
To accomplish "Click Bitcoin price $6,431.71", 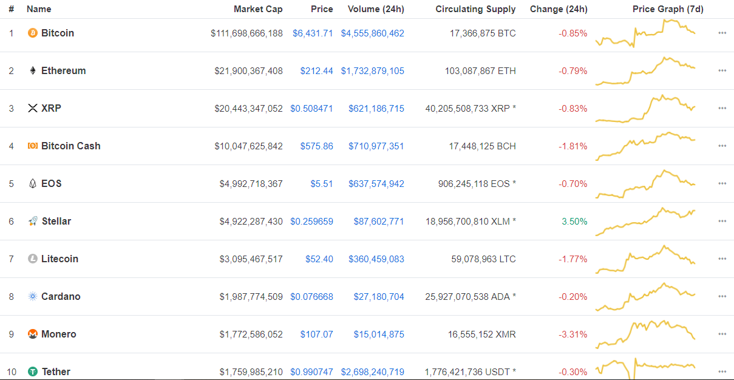I will (x=313, y=33).
